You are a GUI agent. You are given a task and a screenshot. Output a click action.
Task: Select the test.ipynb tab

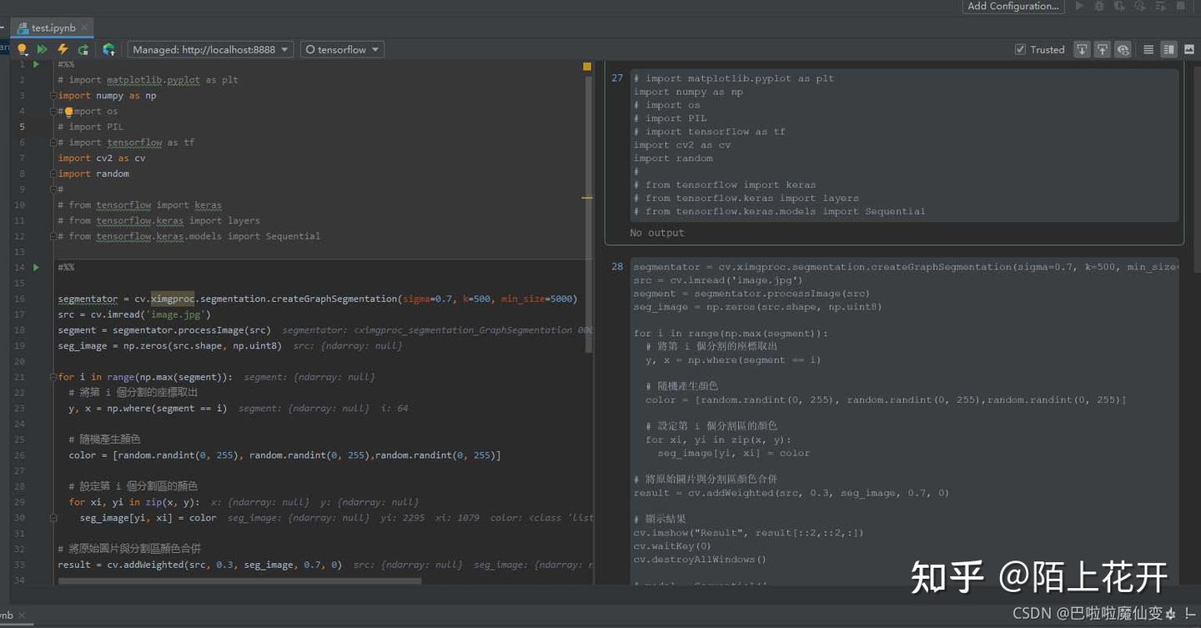(53, 28)
